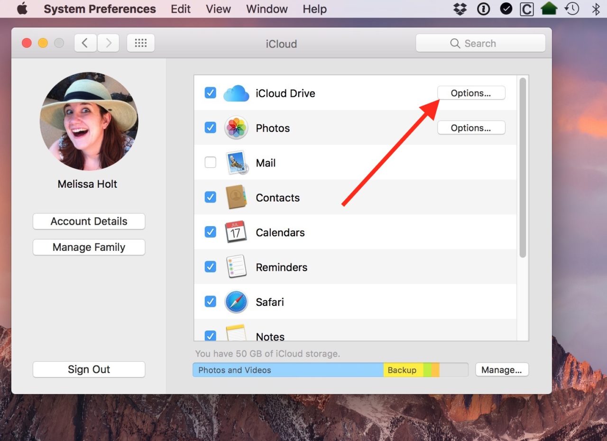
Task: Uncheck the Photos checkbox
Action: pyautogui.click(x=211, y=128)
